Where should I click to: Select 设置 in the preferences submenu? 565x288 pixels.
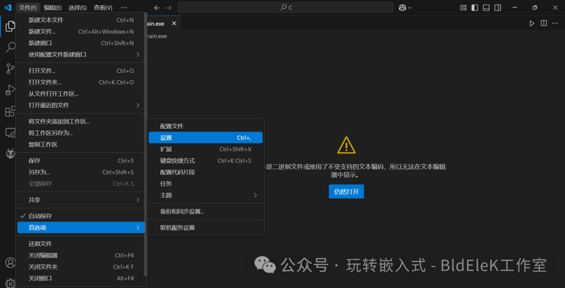tap(206, 138)
